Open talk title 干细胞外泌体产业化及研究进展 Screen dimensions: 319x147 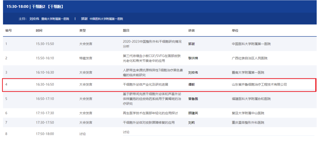(x=145, y=85)
